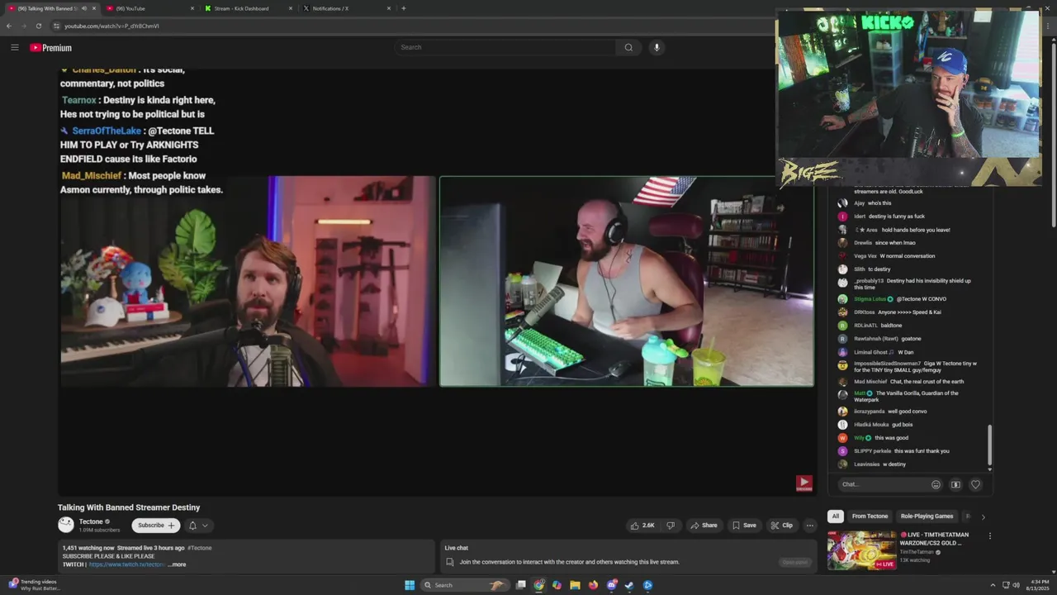Like the video with thumbs up
The height and width of the screenshot is (595, 1057).
point(642,526)
